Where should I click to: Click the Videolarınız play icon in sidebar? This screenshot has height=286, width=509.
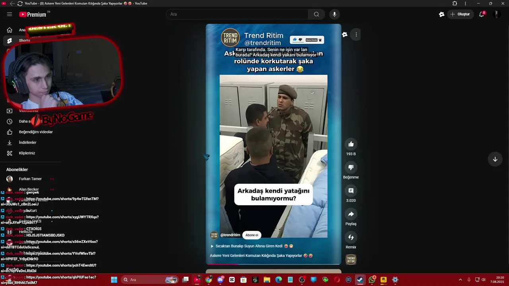click(10, 111)
